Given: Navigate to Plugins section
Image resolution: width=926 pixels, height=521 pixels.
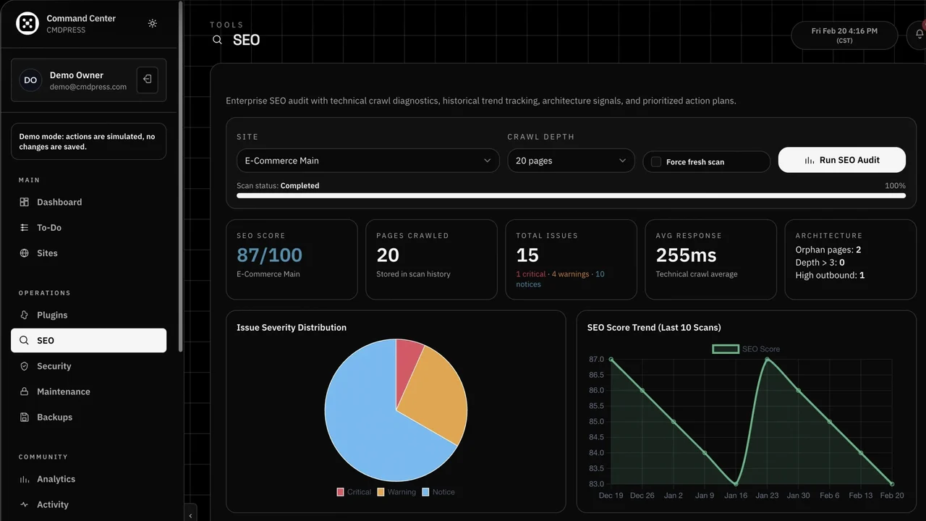Looking at the screenshot, I should tap(88, 315).
